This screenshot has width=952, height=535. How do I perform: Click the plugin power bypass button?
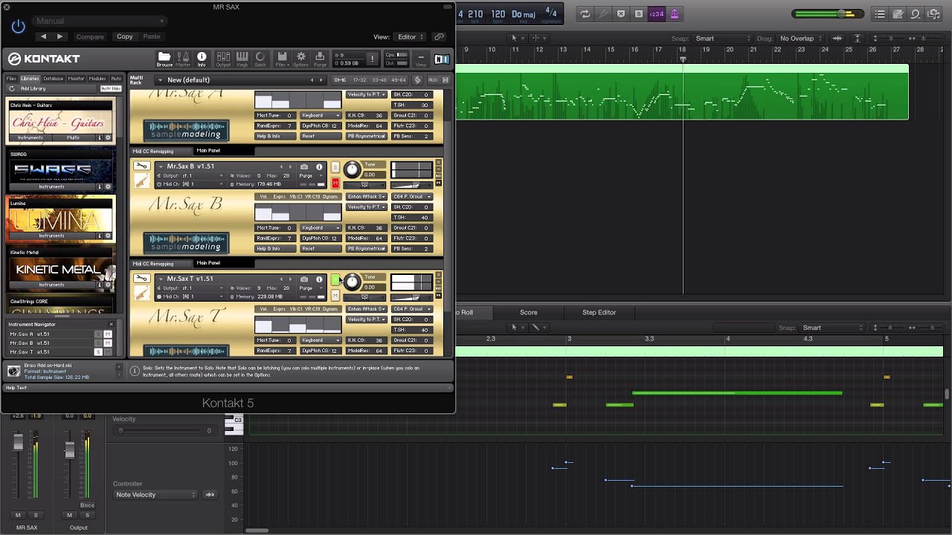click(19, 27)
